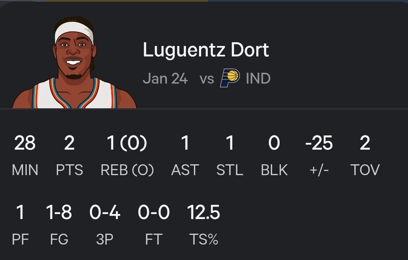Click the FG stat label
This screenshot has height=260, width=408.
point(59,240)
